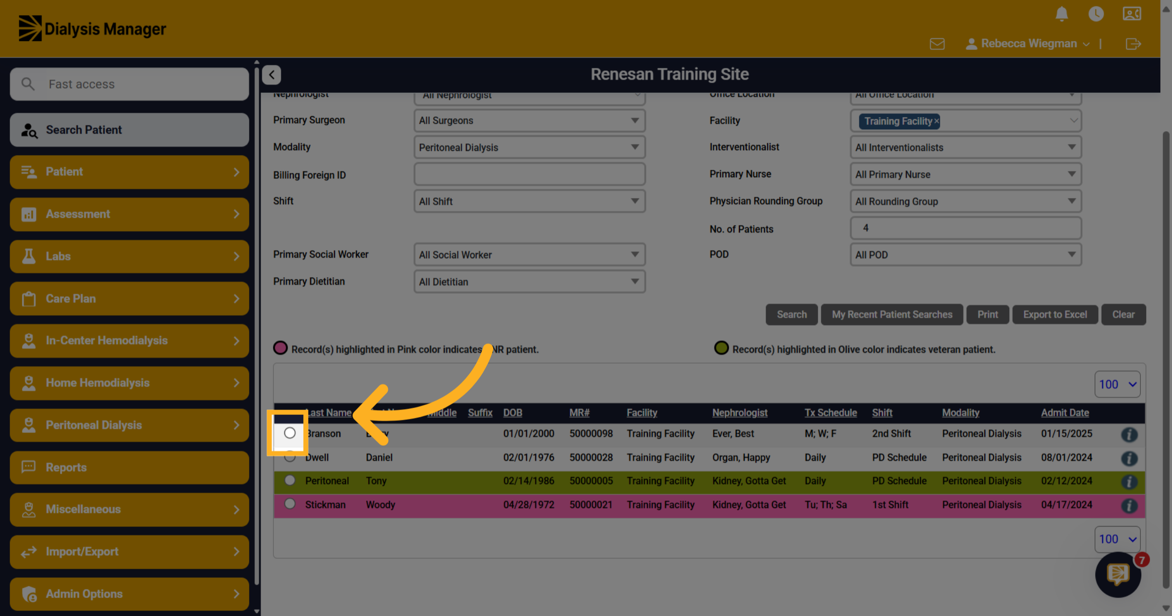
Task: Remove the Training Facility tag
Action: coord(936,121)
